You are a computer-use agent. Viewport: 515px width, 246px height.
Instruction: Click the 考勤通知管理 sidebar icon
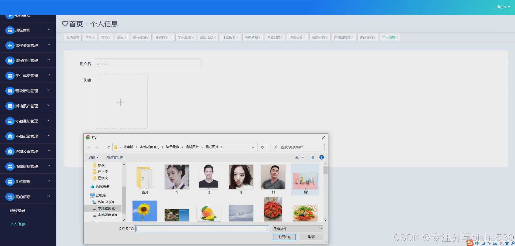(10, 121)
